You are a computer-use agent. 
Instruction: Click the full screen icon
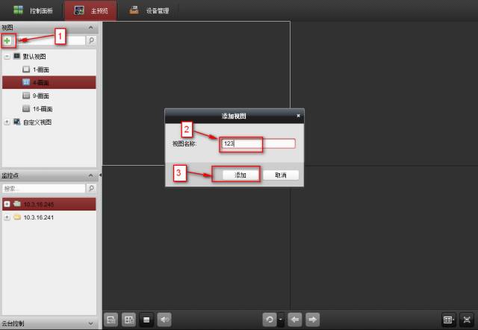click(x=466, y=320)
